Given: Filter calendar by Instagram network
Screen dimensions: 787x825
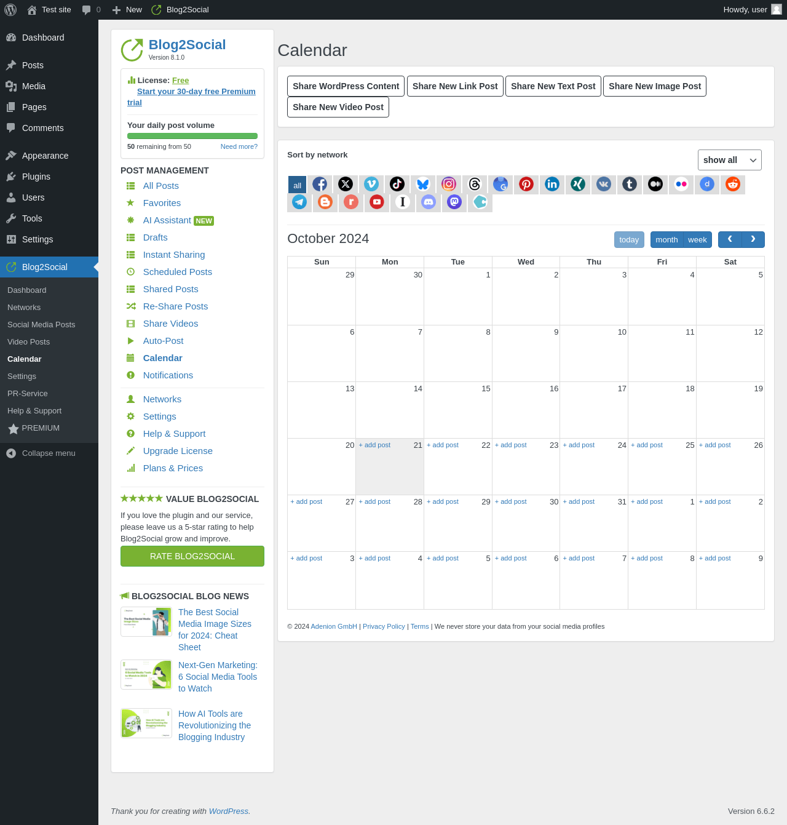Looking at the screenshot, I should coord(449,184).
